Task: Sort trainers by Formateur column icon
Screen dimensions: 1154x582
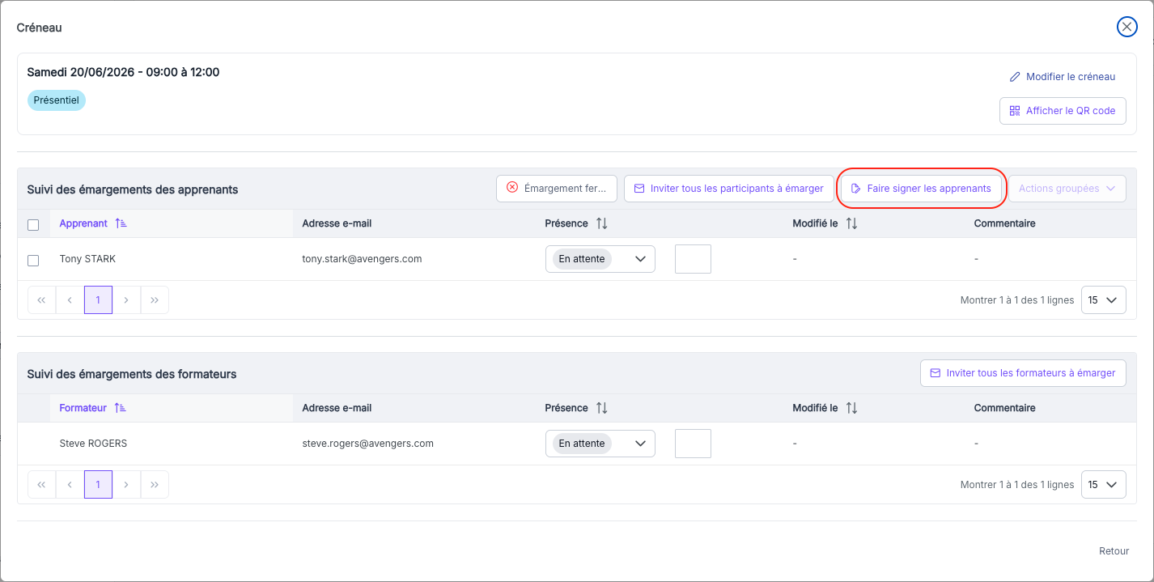Action: tap(120, 408)
